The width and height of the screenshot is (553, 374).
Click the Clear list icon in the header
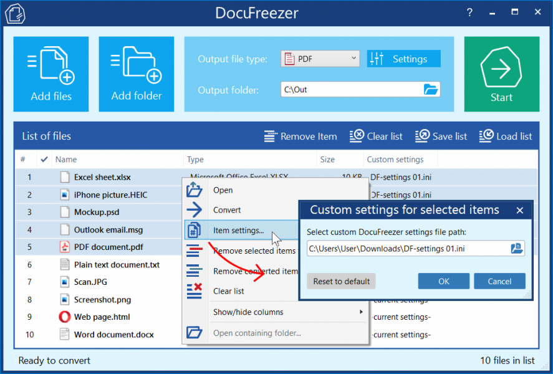[357, 135]
